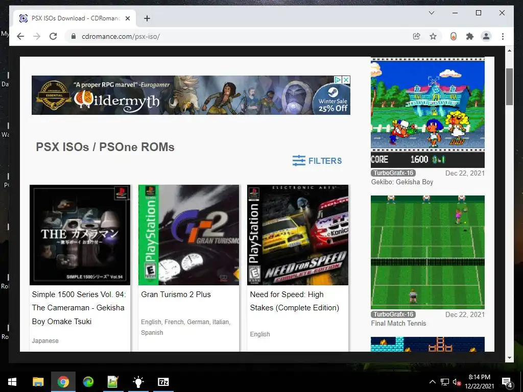Open File Explorer from the taskbar
Screen dimensions: 523x392
point(38,382)
